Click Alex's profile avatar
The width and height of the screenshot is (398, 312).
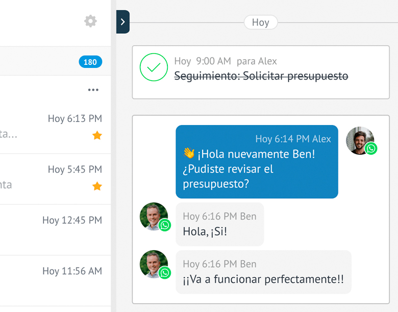(360, 140)
